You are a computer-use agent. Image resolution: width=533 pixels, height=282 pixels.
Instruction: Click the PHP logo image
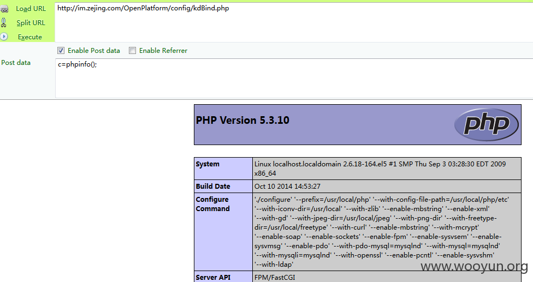pyautogui.click(x=486, y=124)
